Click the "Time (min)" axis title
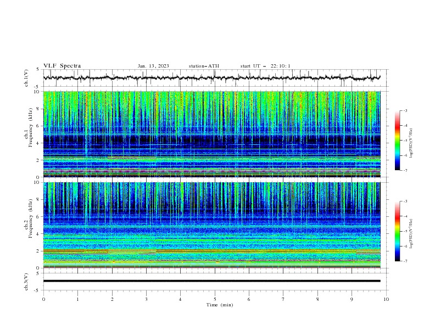The height and width of the screenshot is (336, 435). pyautogui.click(x=220, y=305)
